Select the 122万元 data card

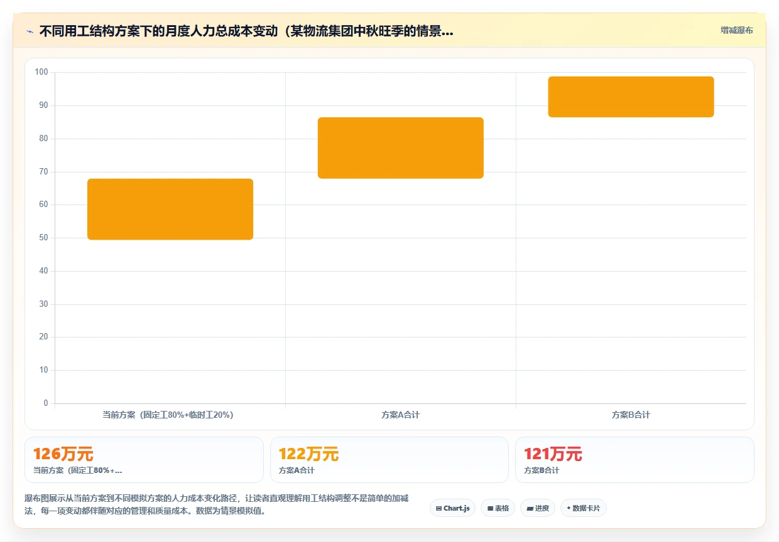pyautogui.click(x=389, y=460)
